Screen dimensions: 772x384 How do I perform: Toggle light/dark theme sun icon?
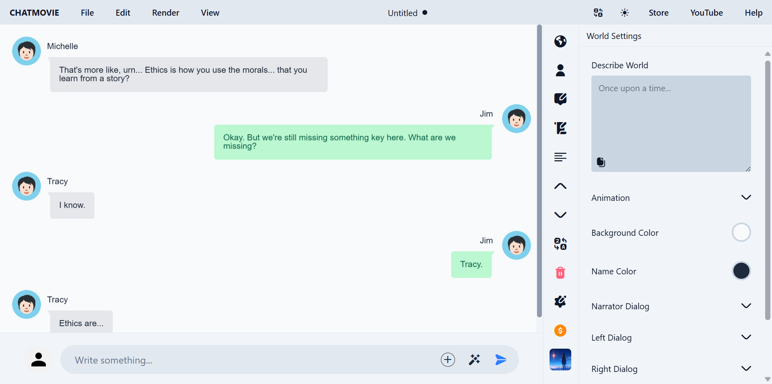coord(624,13)
